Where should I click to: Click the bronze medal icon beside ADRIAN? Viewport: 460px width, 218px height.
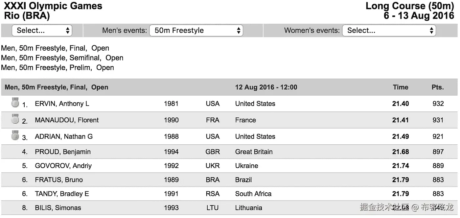point(15,135)
